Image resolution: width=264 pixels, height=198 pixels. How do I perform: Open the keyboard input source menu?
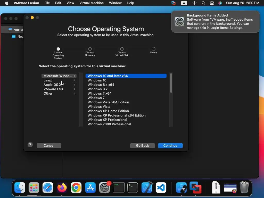pyautogui.click(x=184, y=3)
